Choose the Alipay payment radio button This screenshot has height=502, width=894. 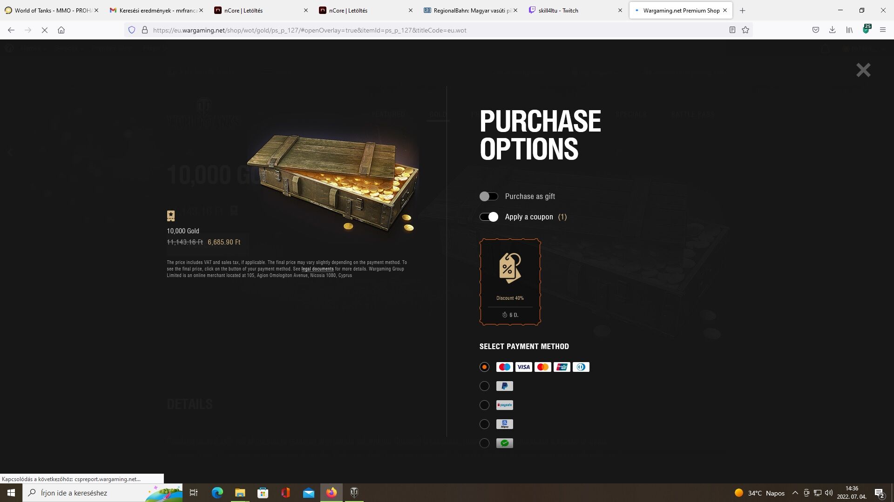pos(484,424)
